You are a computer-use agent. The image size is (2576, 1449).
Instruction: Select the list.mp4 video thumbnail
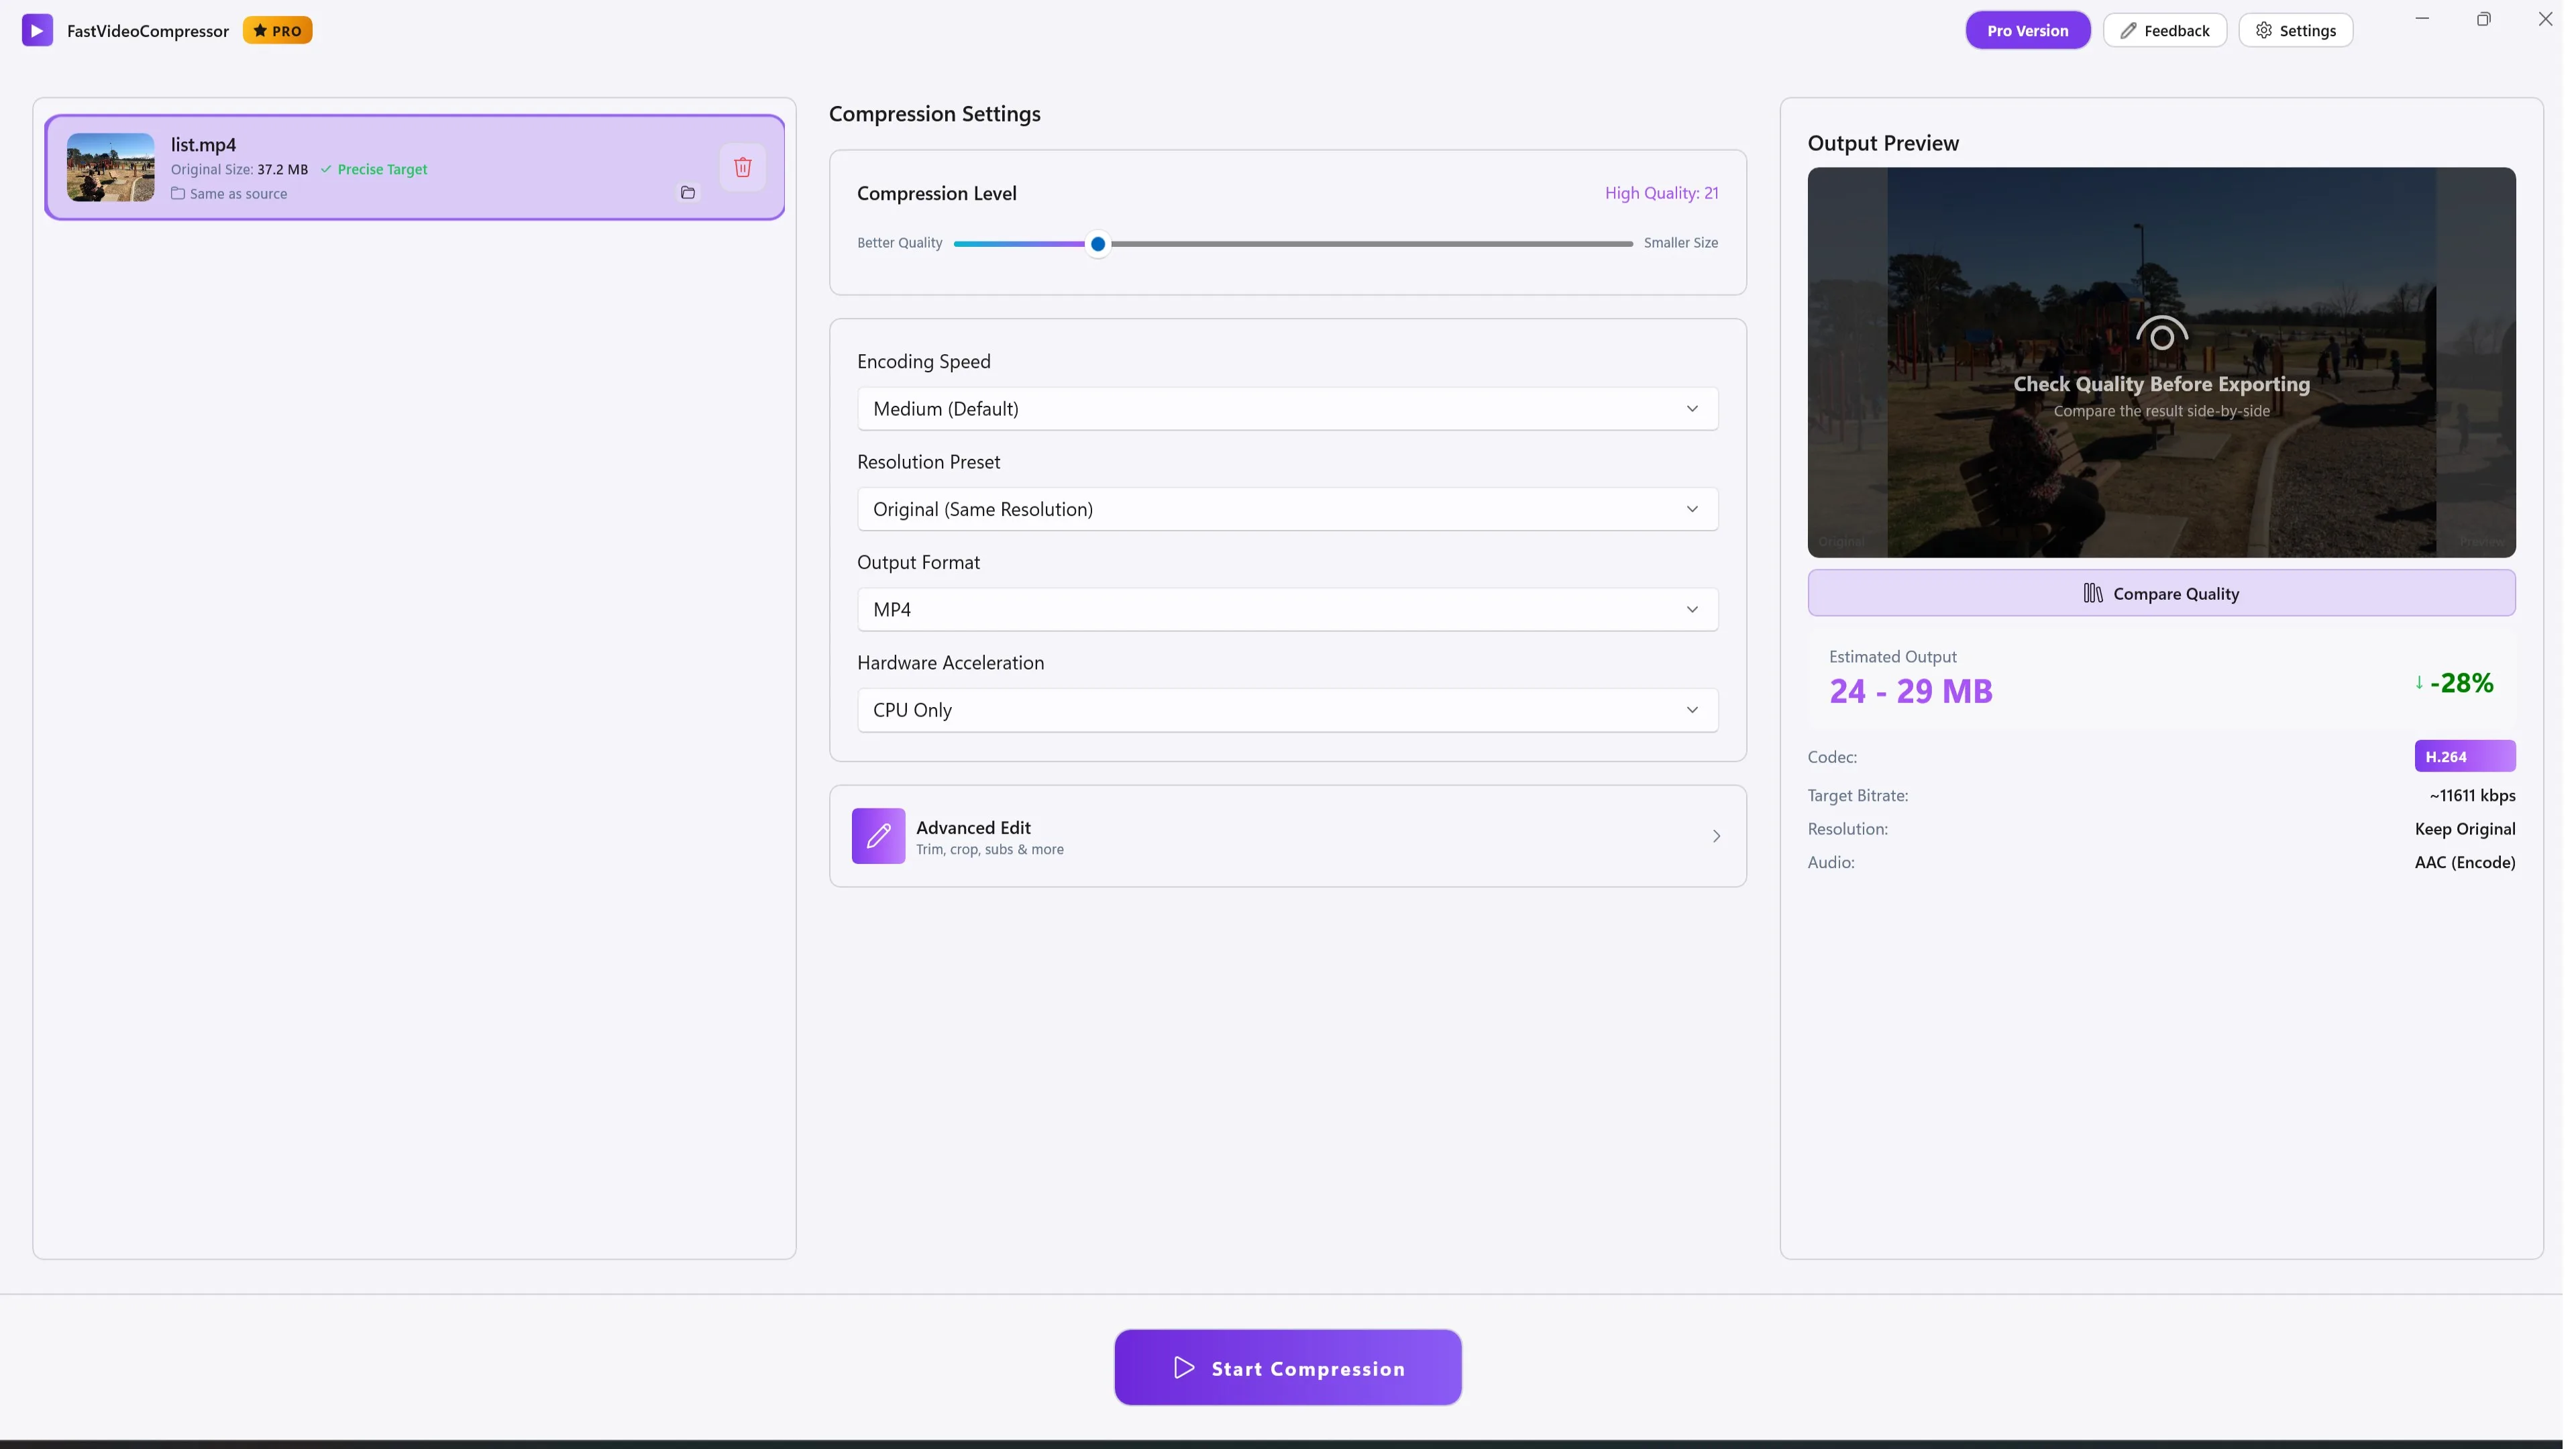[110, 167]
